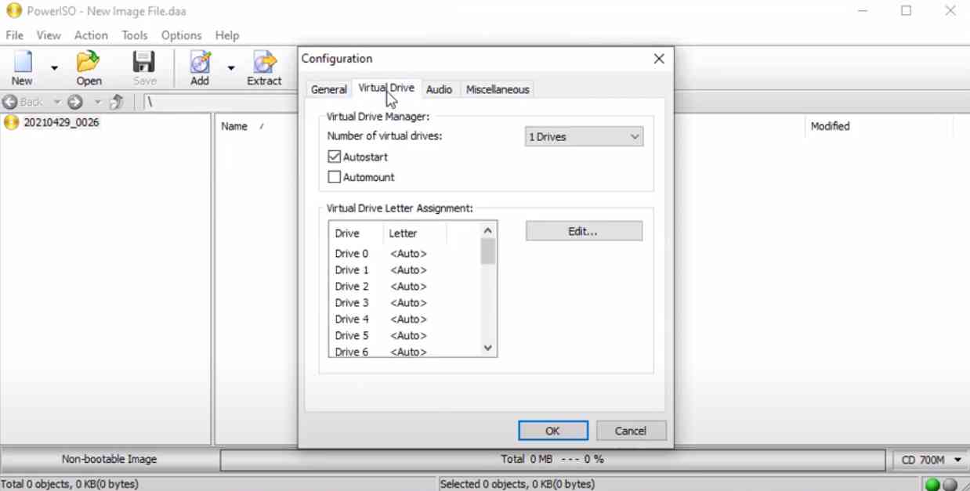The image size is (970, 491).
Task: Click the drive list scroll up arrow
Action: click(488, 230)
